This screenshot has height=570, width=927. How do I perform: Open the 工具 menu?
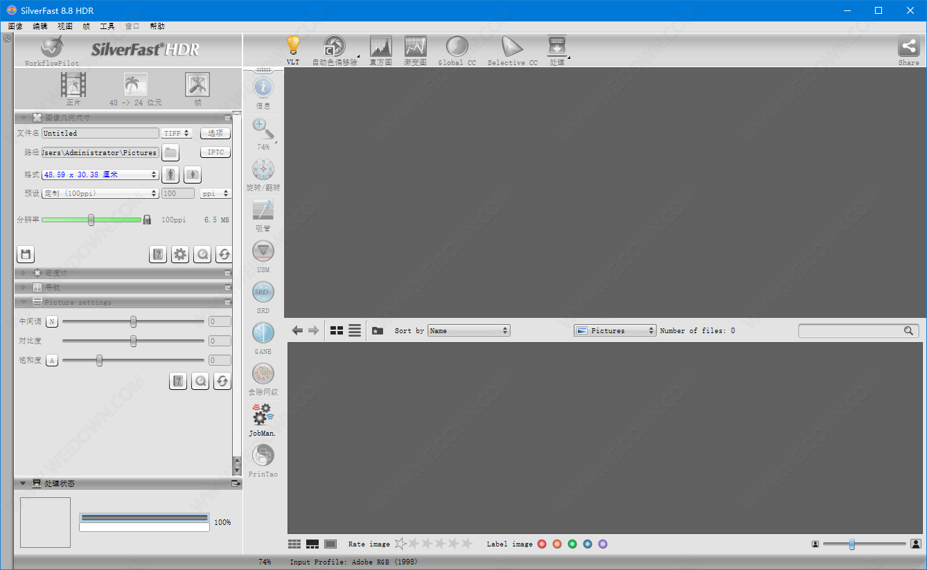point(107,26)
